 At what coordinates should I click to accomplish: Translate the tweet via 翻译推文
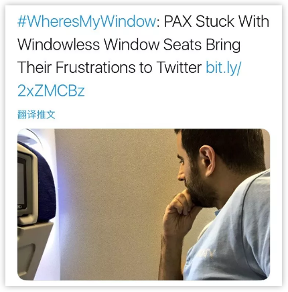pos(36,115)
